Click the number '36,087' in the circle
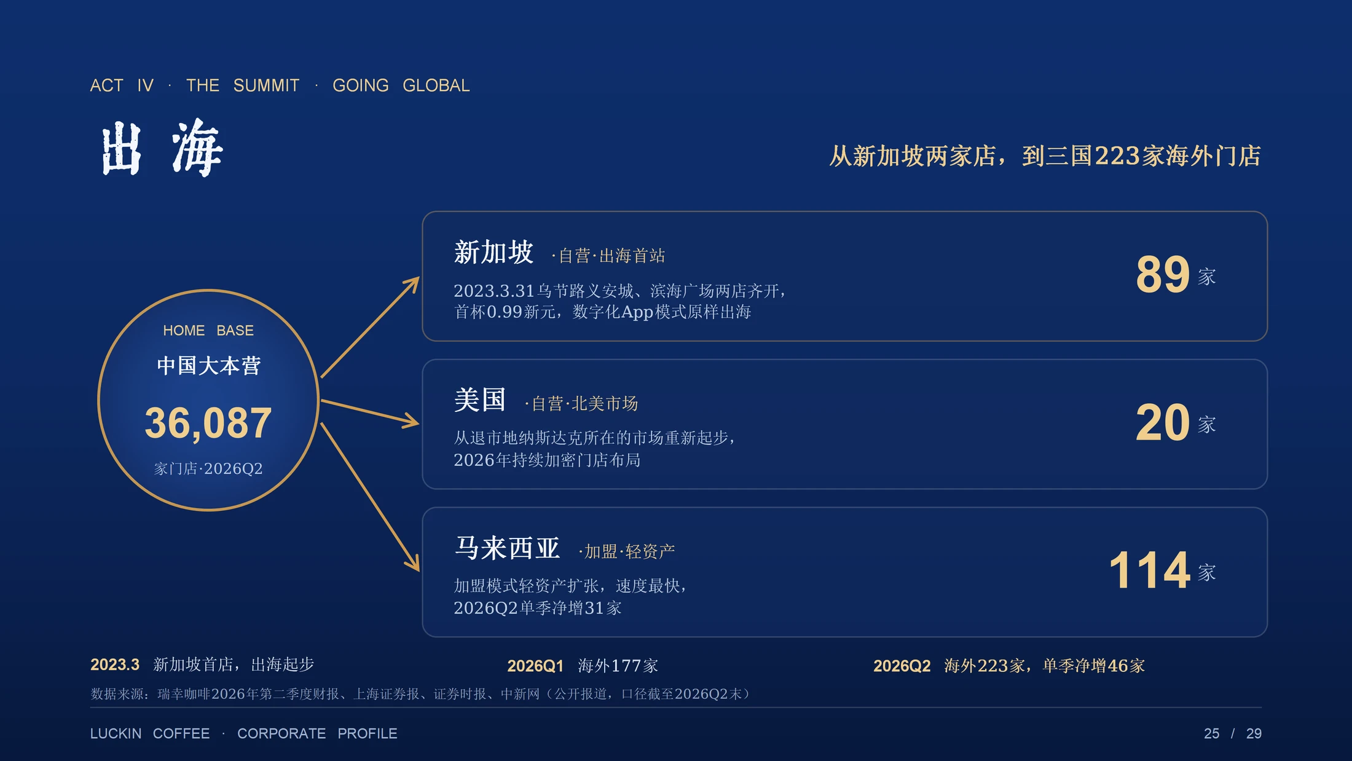The height and width of the screenshot is (761, 1352). click(x=208, y=423)
